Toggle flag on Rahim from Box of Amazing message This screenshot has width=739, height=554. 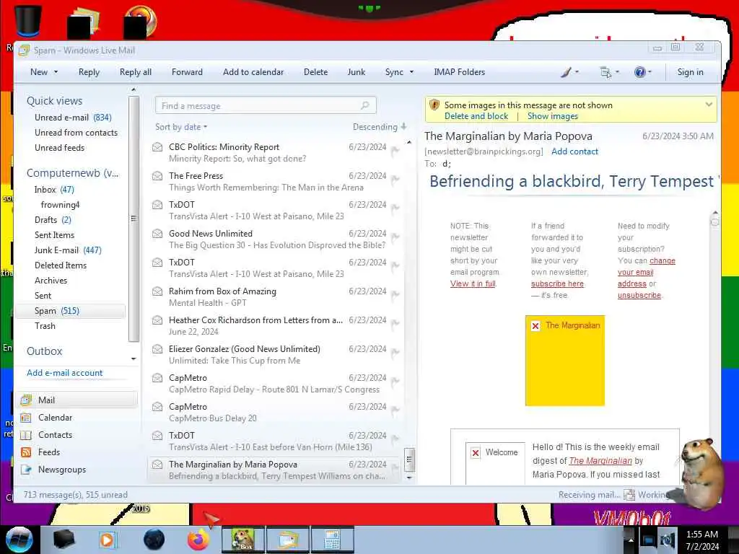click(395, 294)
